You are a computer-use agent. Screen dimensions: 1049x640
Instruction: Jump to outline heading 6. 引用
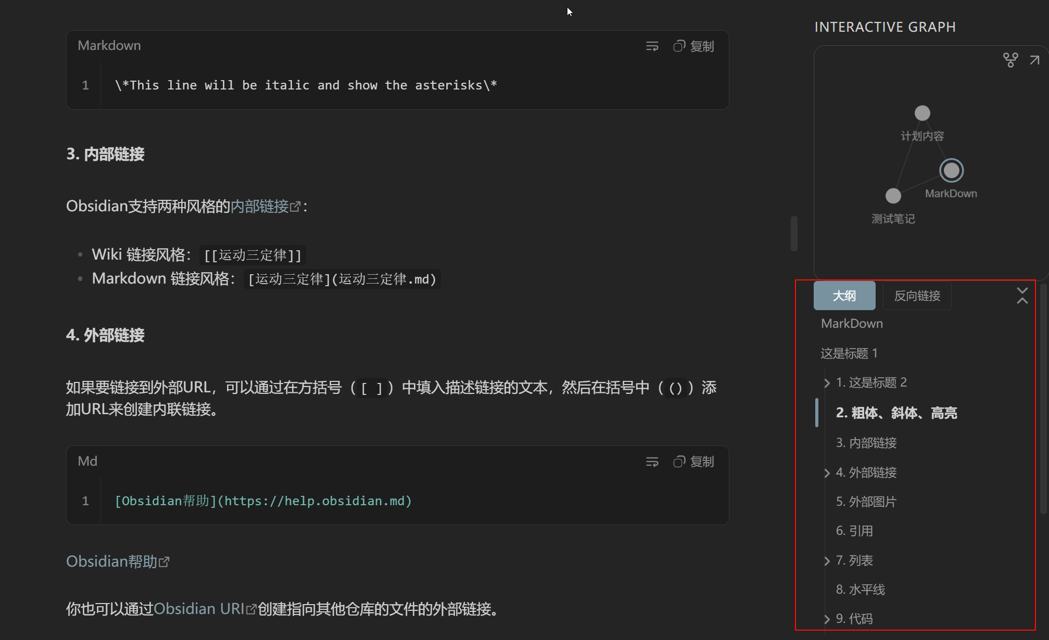point(853,531)
